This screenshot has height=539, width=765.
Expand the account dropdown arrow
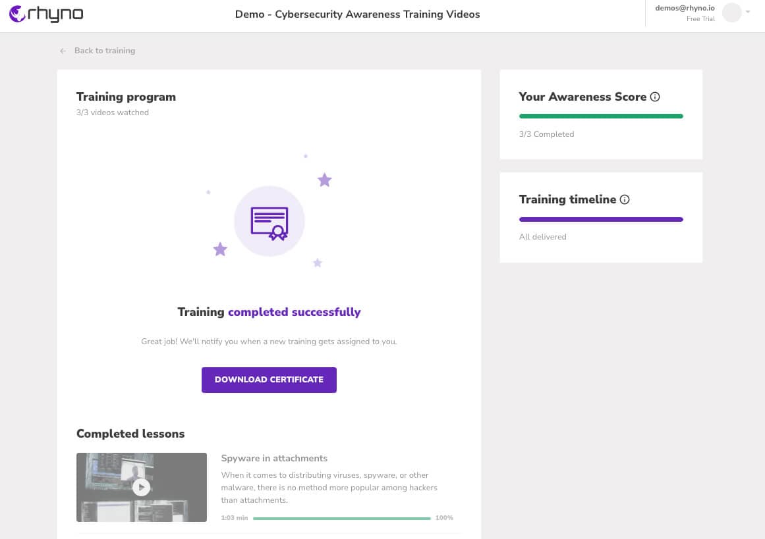coord(748,12)
